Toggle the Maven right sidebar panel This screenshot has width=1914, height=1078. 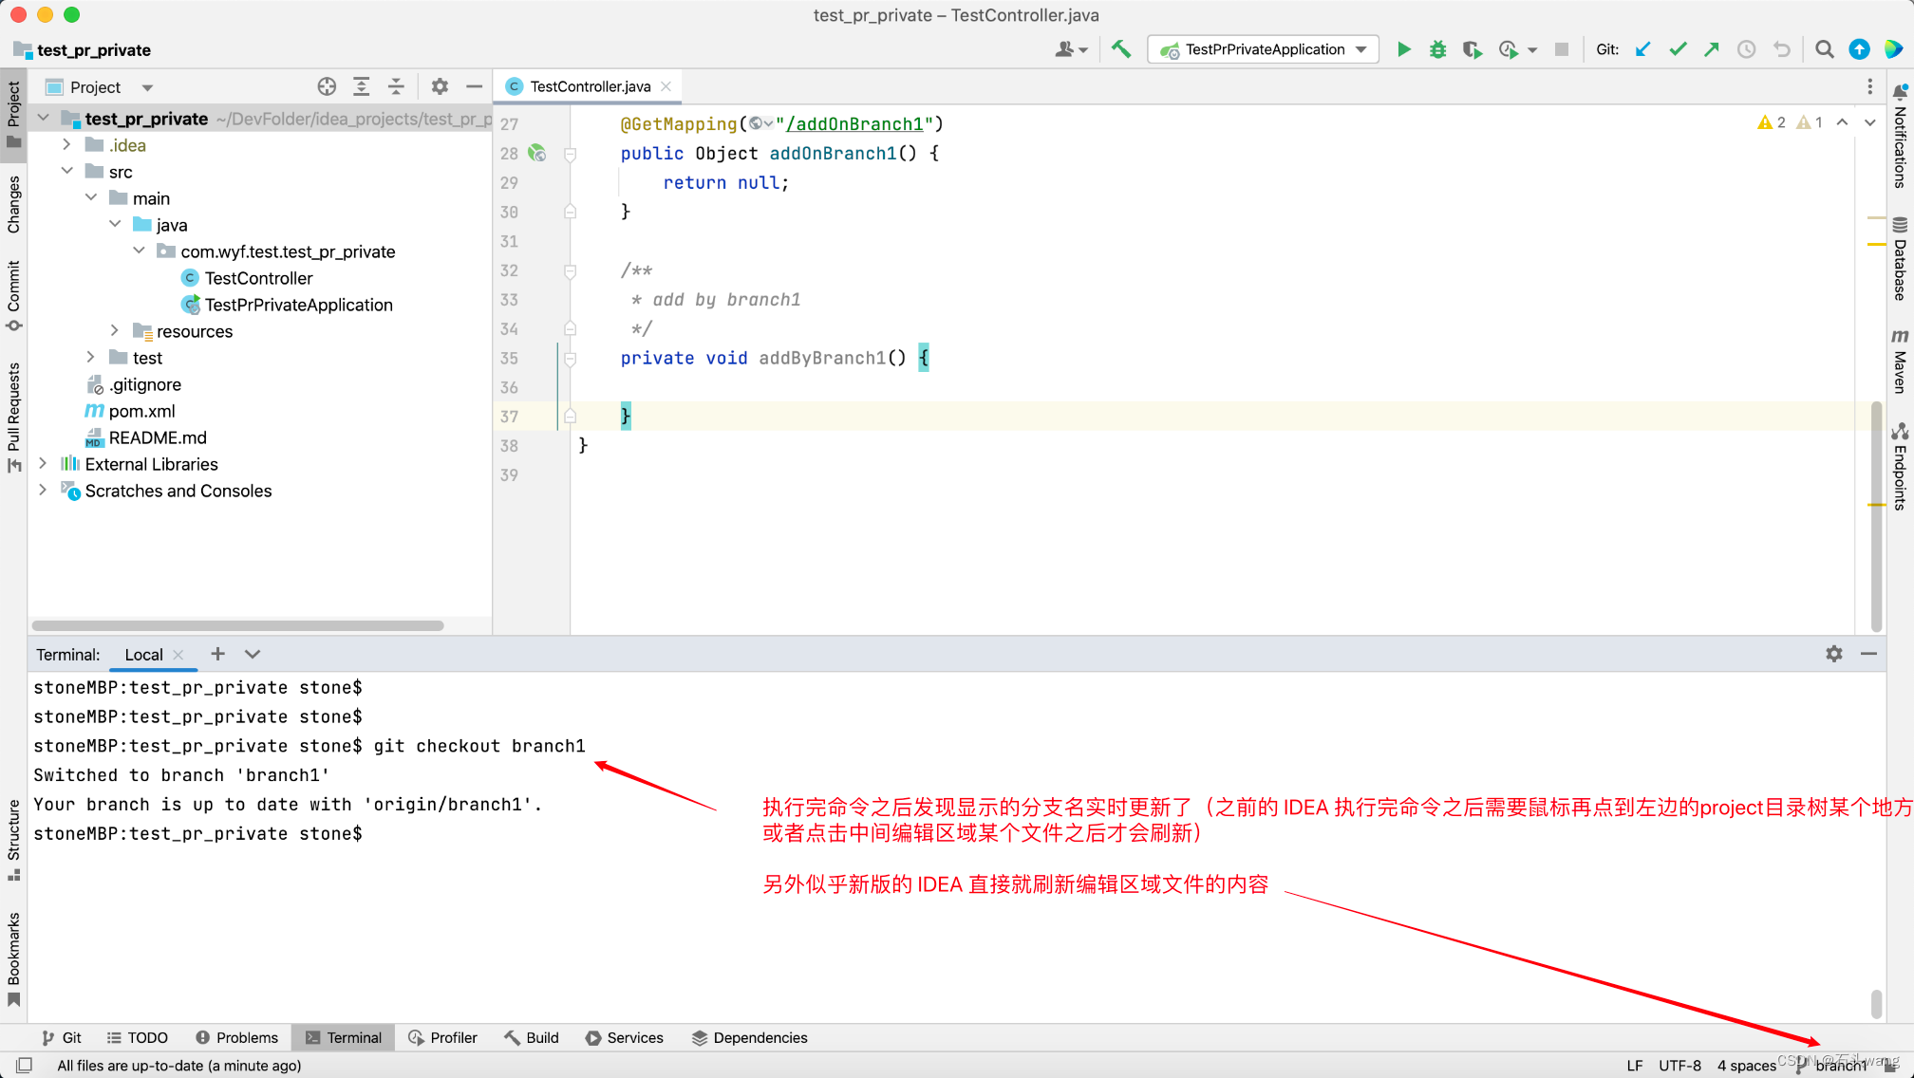pos(1900,361)
